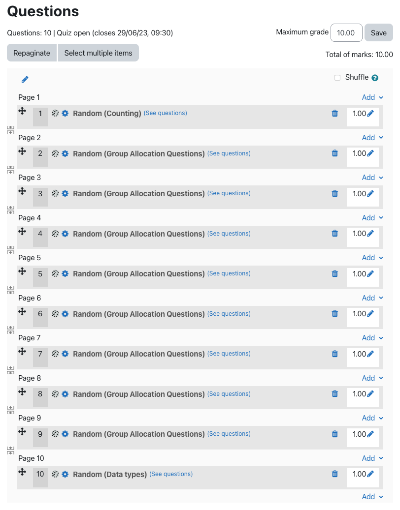
Task: Click the dice icon for question 1
Action: (55, 113)
